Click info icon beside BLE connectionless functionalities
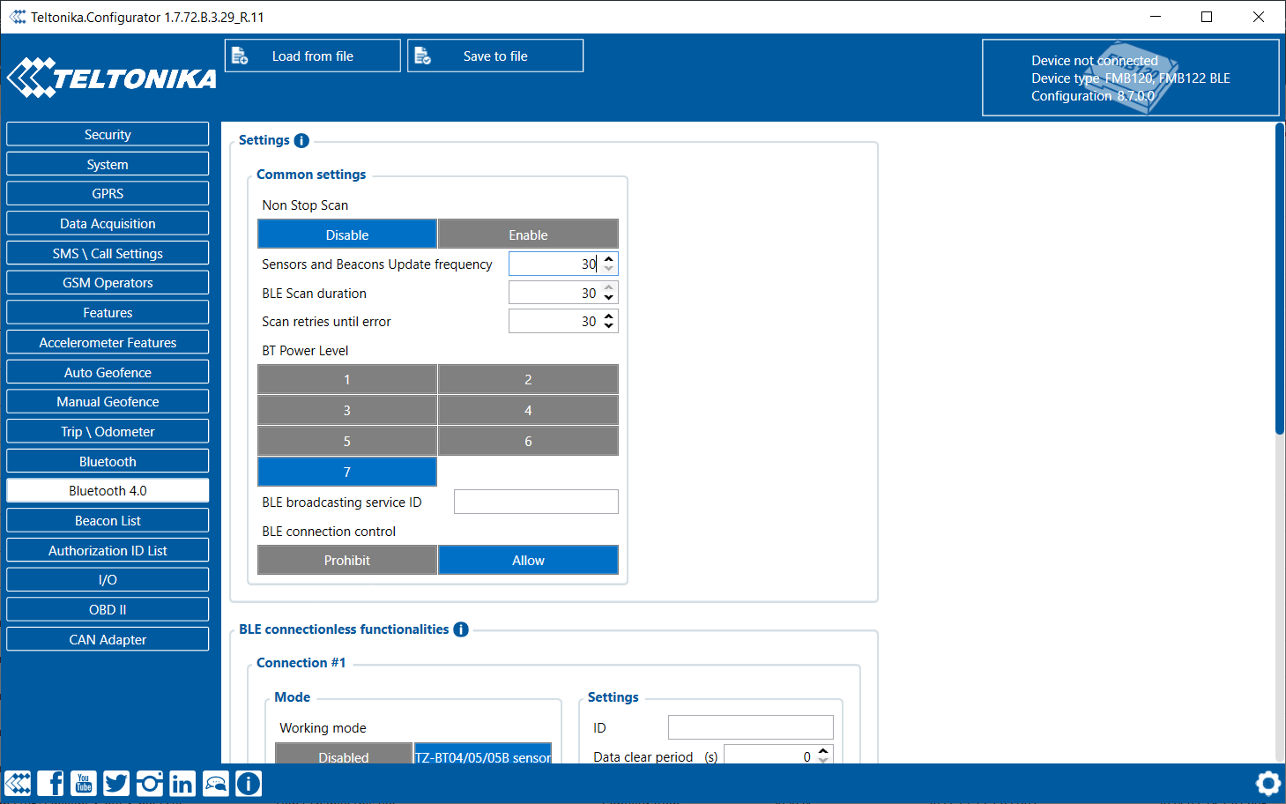 click(461, 629)
